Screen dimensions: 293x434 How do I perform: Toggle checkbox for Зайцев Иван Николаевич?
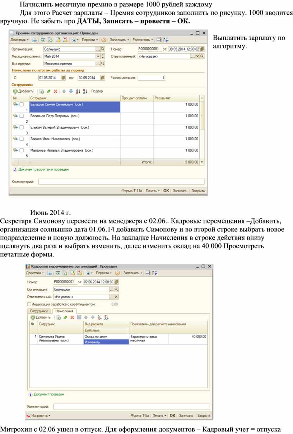click(22, 138)
